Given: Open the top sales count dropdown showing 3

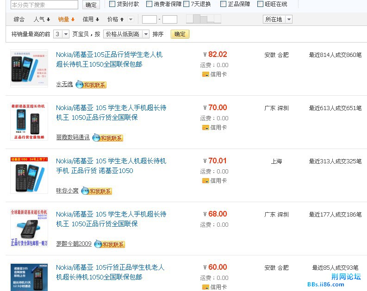Looking at the screenshot, I should pos(61,34).
